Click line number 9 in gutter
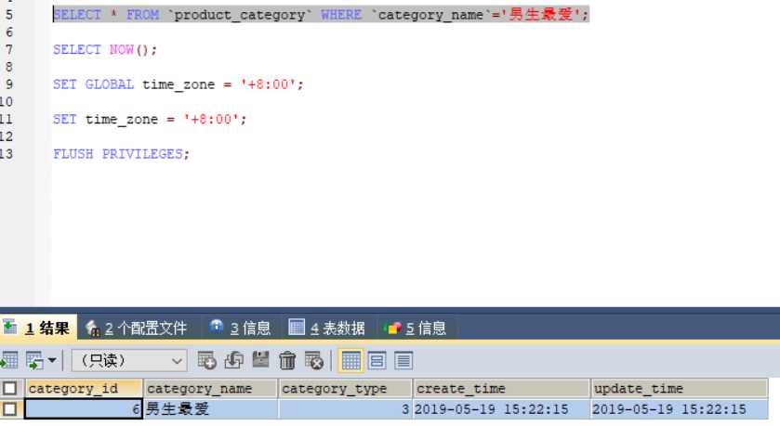 click(x=8, y=84)
